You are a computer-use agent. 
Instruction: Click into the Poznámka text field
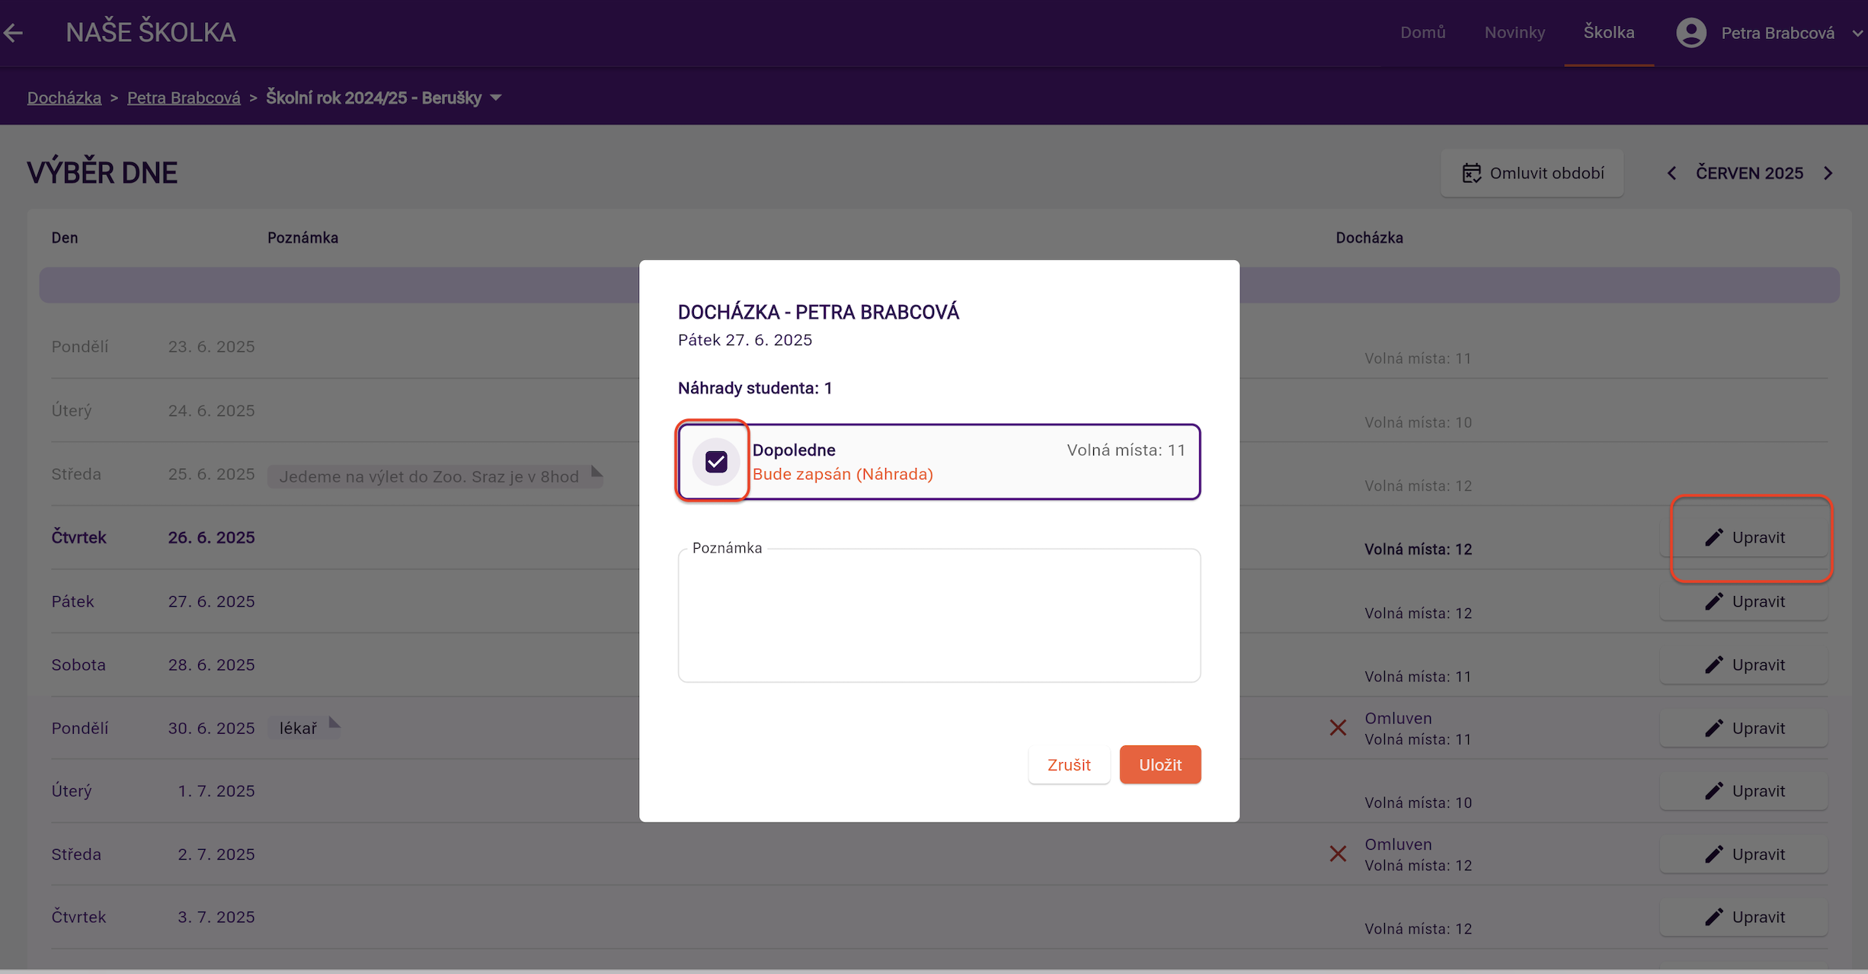939,616
